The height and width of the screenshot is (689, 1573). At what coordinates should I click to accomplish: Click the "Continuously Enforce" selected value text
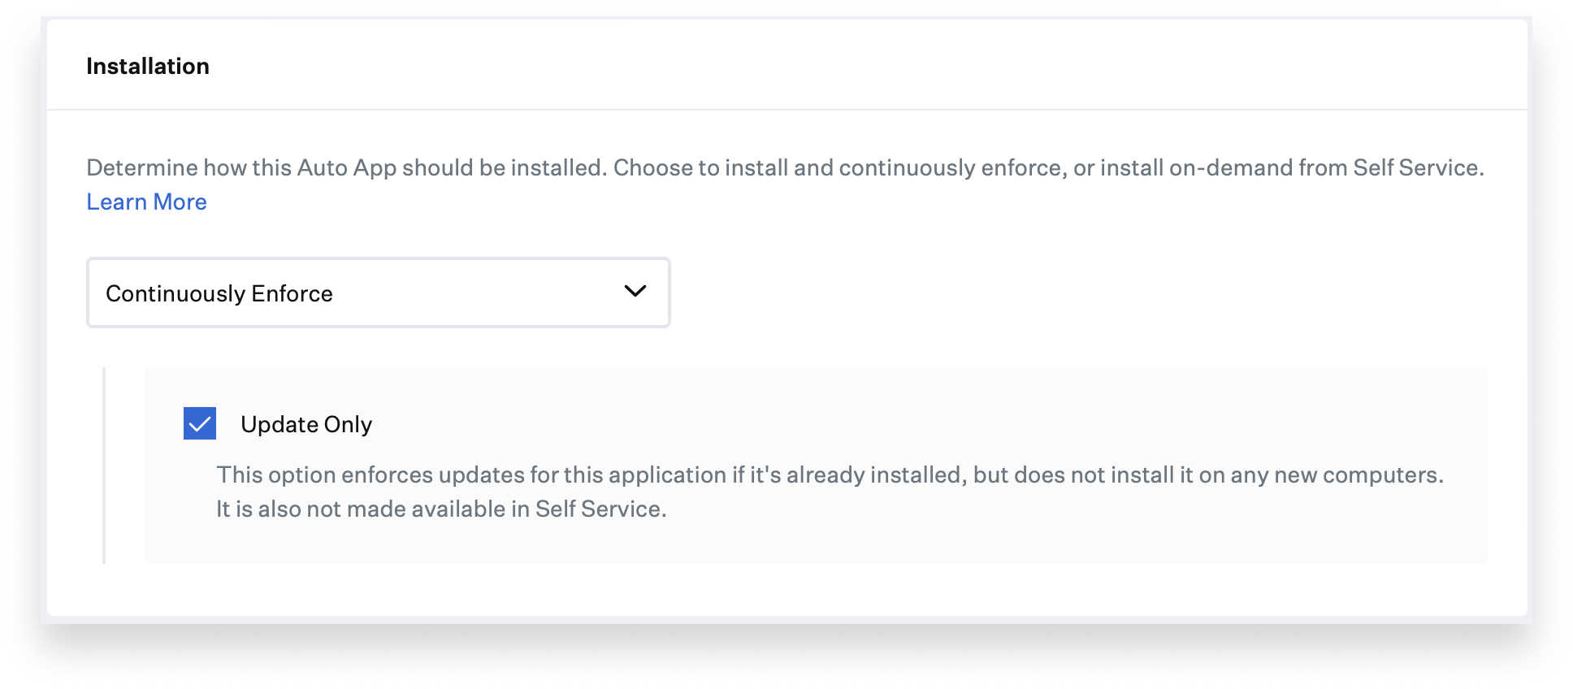click(x=219, y=293)
